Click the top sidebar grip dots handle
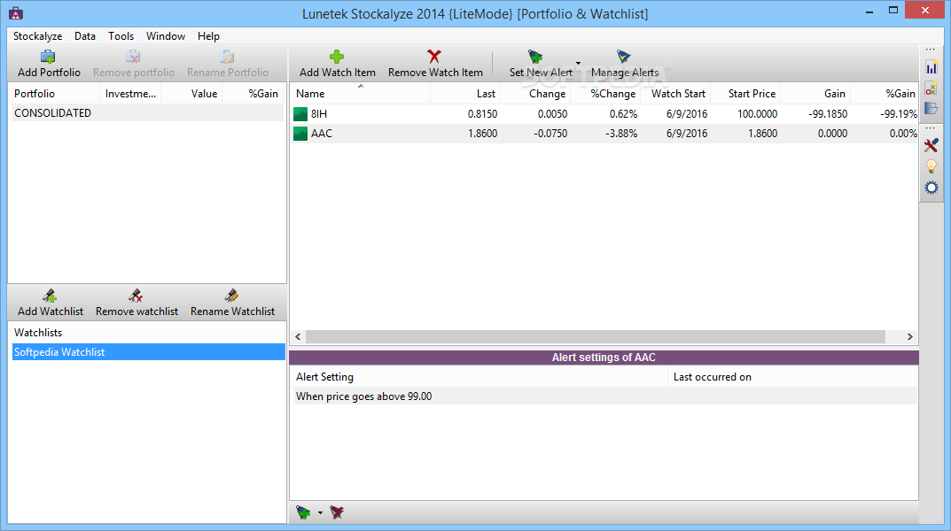The image size is (951, 531). click(x=931, y=50)
